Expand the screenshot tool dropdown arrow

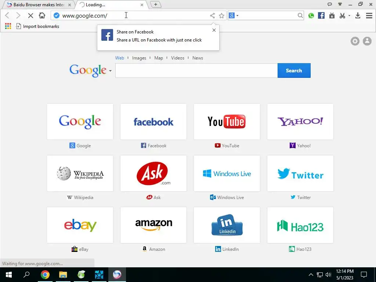(x=349, y=15)
